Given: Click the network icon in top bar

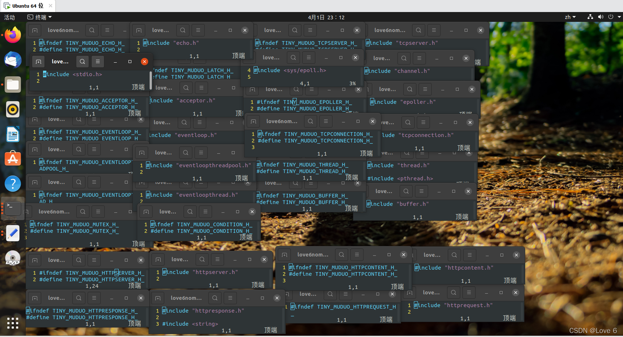Looking at the screenshot, I should 590,17.
